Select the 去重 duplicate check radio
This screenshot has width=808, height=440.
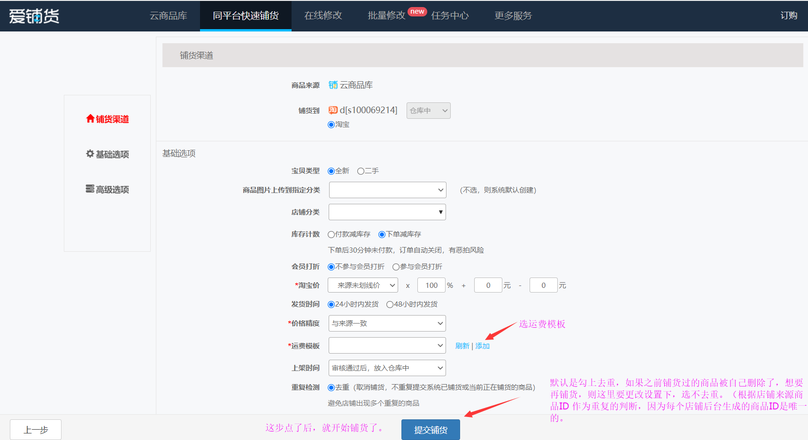pos(331,387)
